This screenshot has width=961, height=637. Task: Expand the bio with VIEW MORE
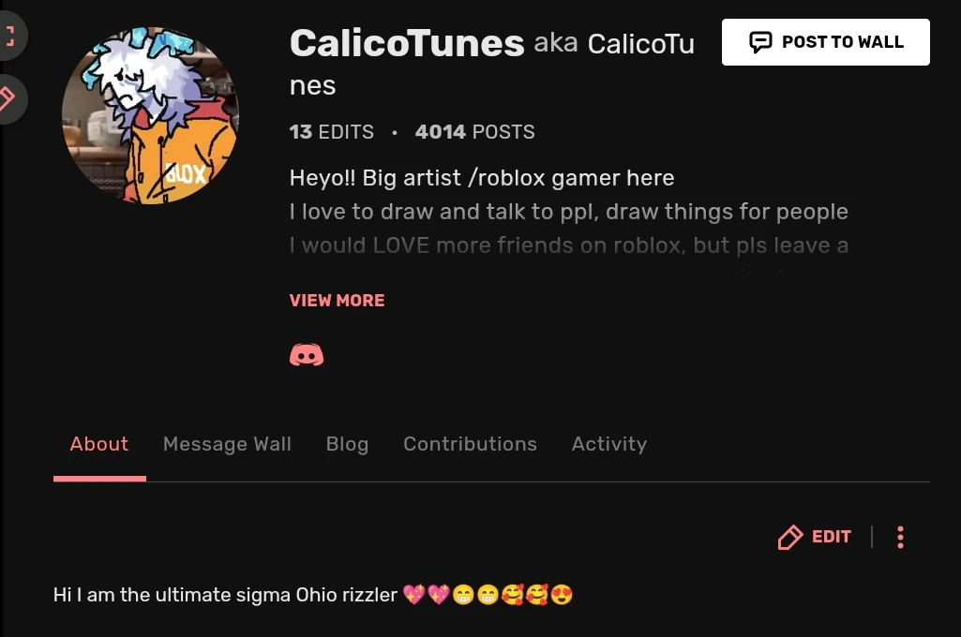pyautogui.click(x=338, y=300)
